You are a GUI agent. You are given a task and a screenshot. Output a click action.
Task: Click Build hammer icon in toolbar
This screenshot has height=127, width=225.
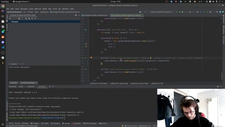tap(145, 12)
